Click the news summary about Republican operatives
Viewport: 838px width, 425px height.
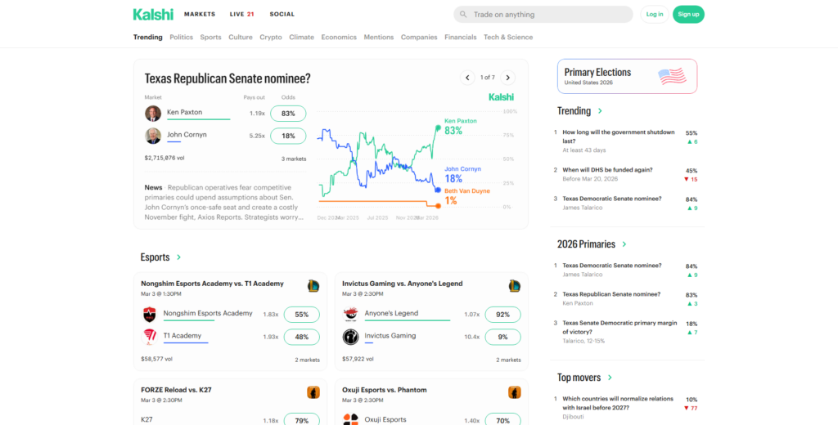click(x=224, y=203)
